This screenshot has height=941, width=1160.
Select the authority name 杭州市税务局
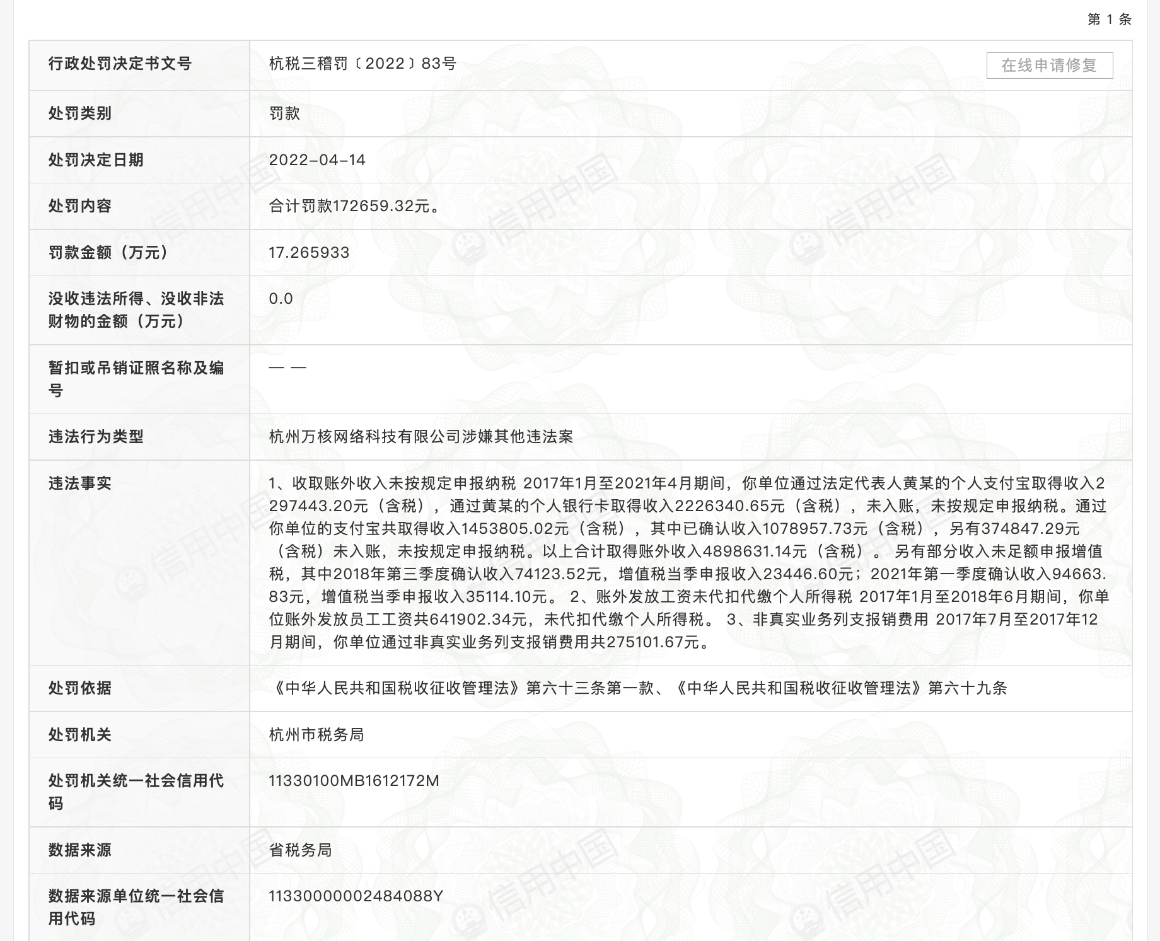tap(316, 735)
